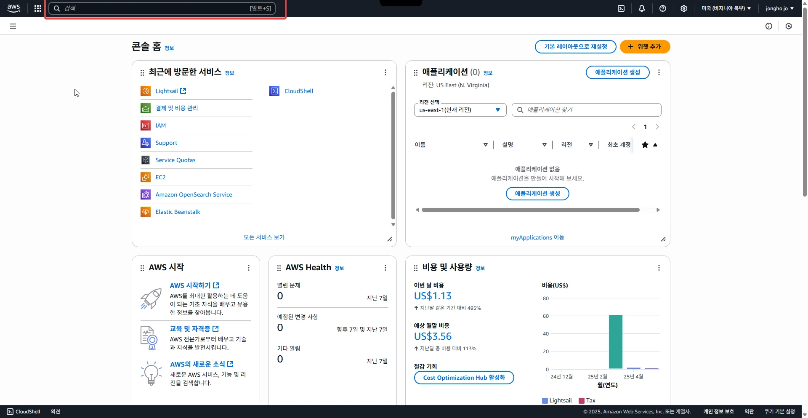Click the teal bar in the cost chart
This screenshot has height=418, width=808.
pyautogui.click(x=616, y=342)
